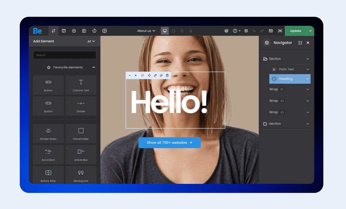This screenshot has height=209, width=346.
Task: Click the Show all 700+ websites button
Action: pos(170,143)
